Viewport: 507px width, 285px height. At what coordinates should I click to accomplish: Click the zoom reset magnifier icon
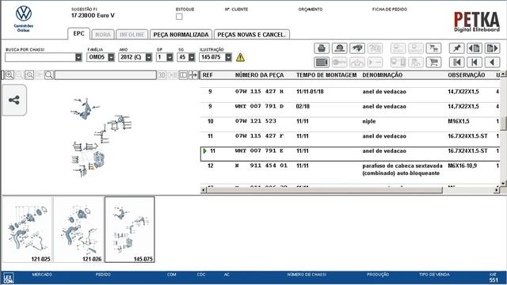click(29, 75)
